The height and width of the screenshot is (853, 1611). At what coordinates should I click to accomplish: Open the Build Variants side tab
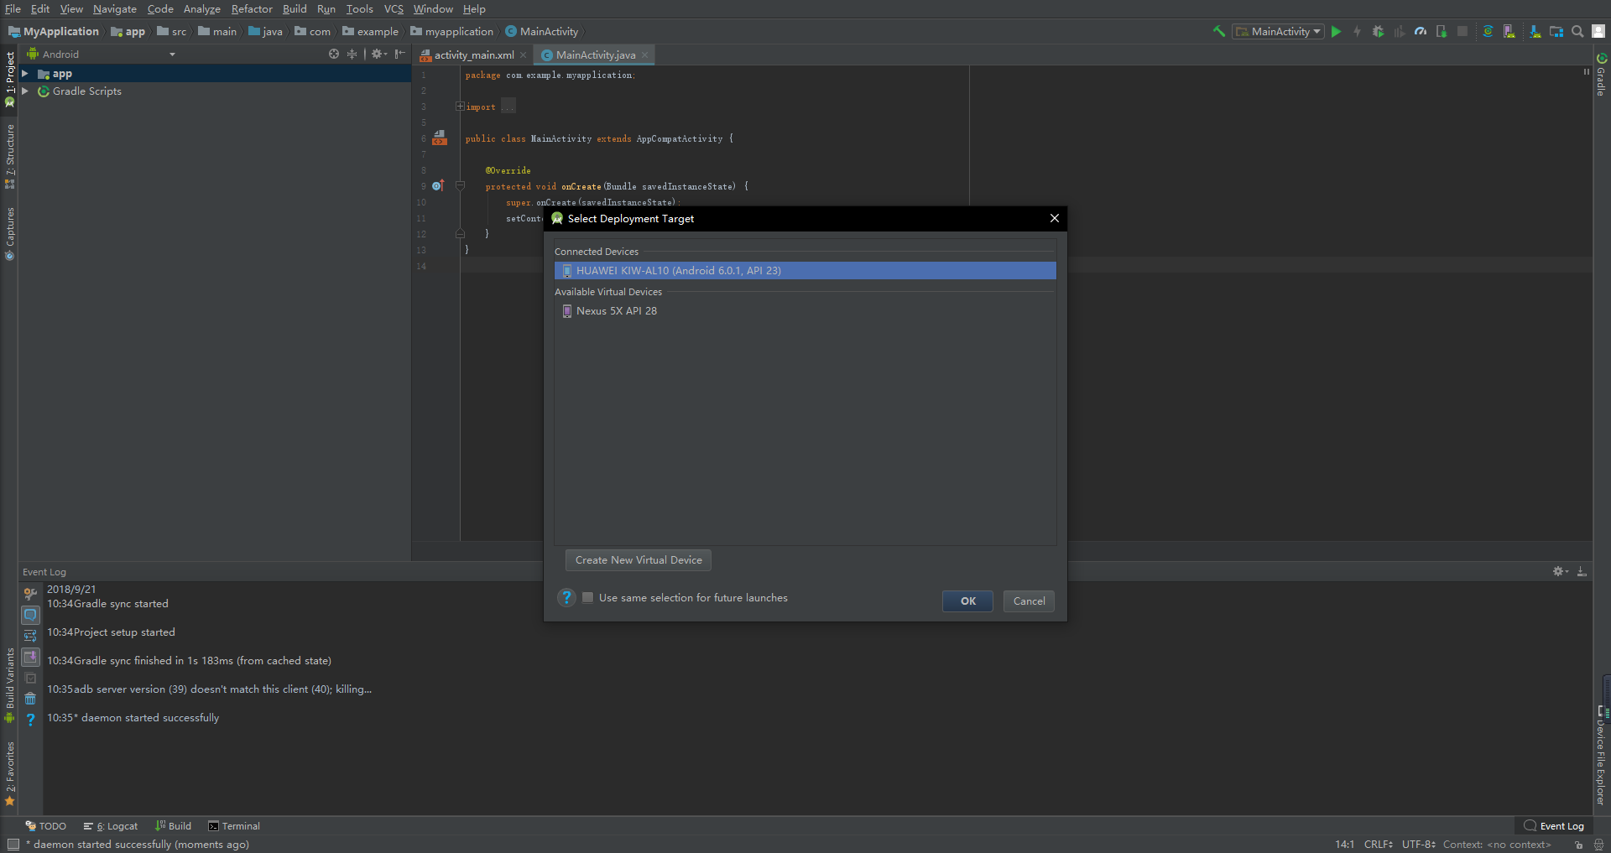pos(10,684)
